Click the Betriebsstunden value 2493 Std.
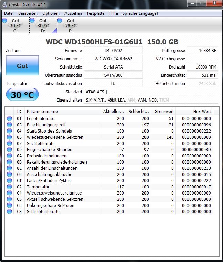 click(203, 83)
